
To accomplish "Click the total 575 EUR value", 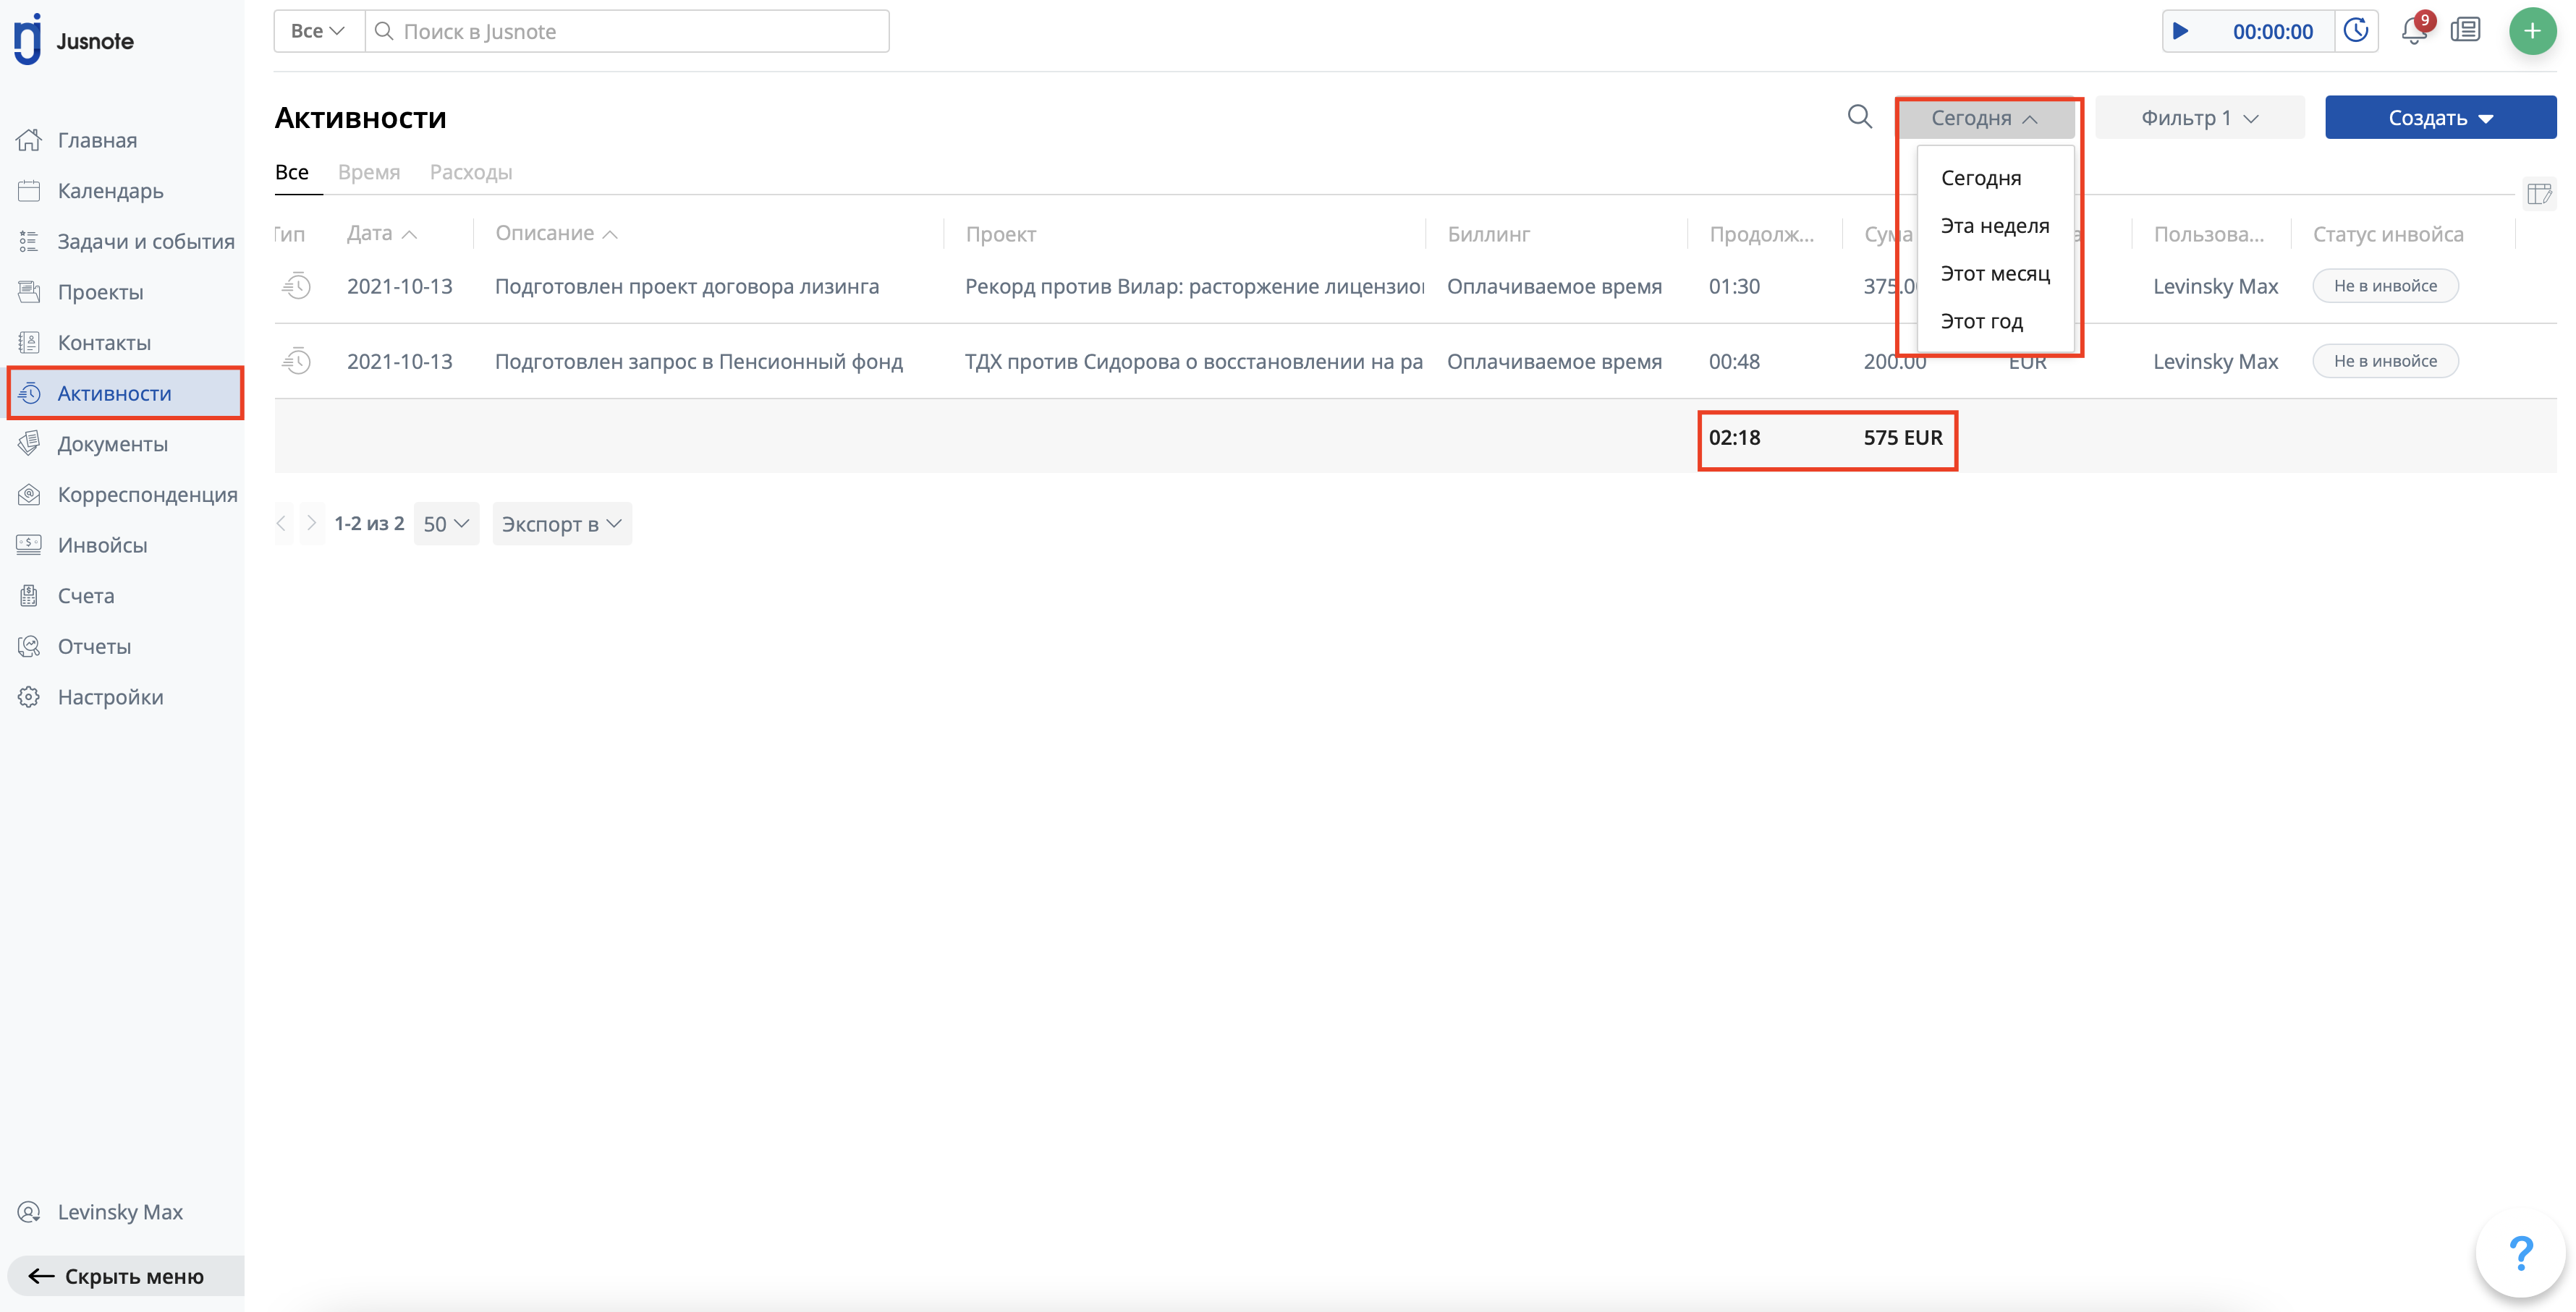I will click(1903, 438).
